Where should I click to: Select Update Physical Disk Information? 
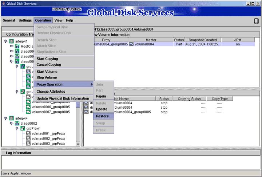click(64, 98)
